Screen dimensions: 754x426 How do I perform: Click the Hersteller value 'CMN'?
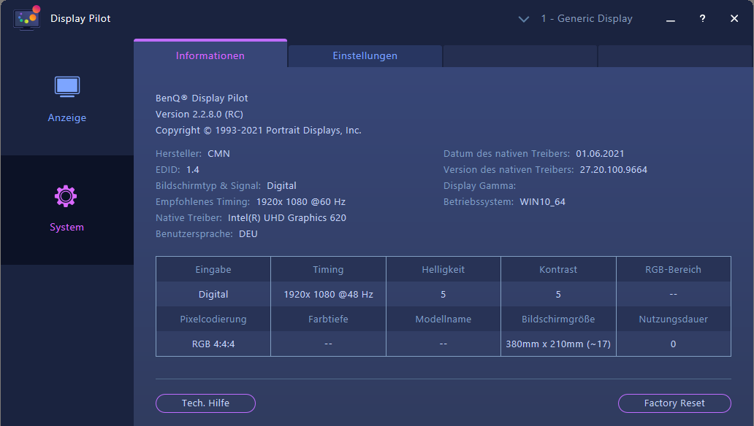point(218,154)
